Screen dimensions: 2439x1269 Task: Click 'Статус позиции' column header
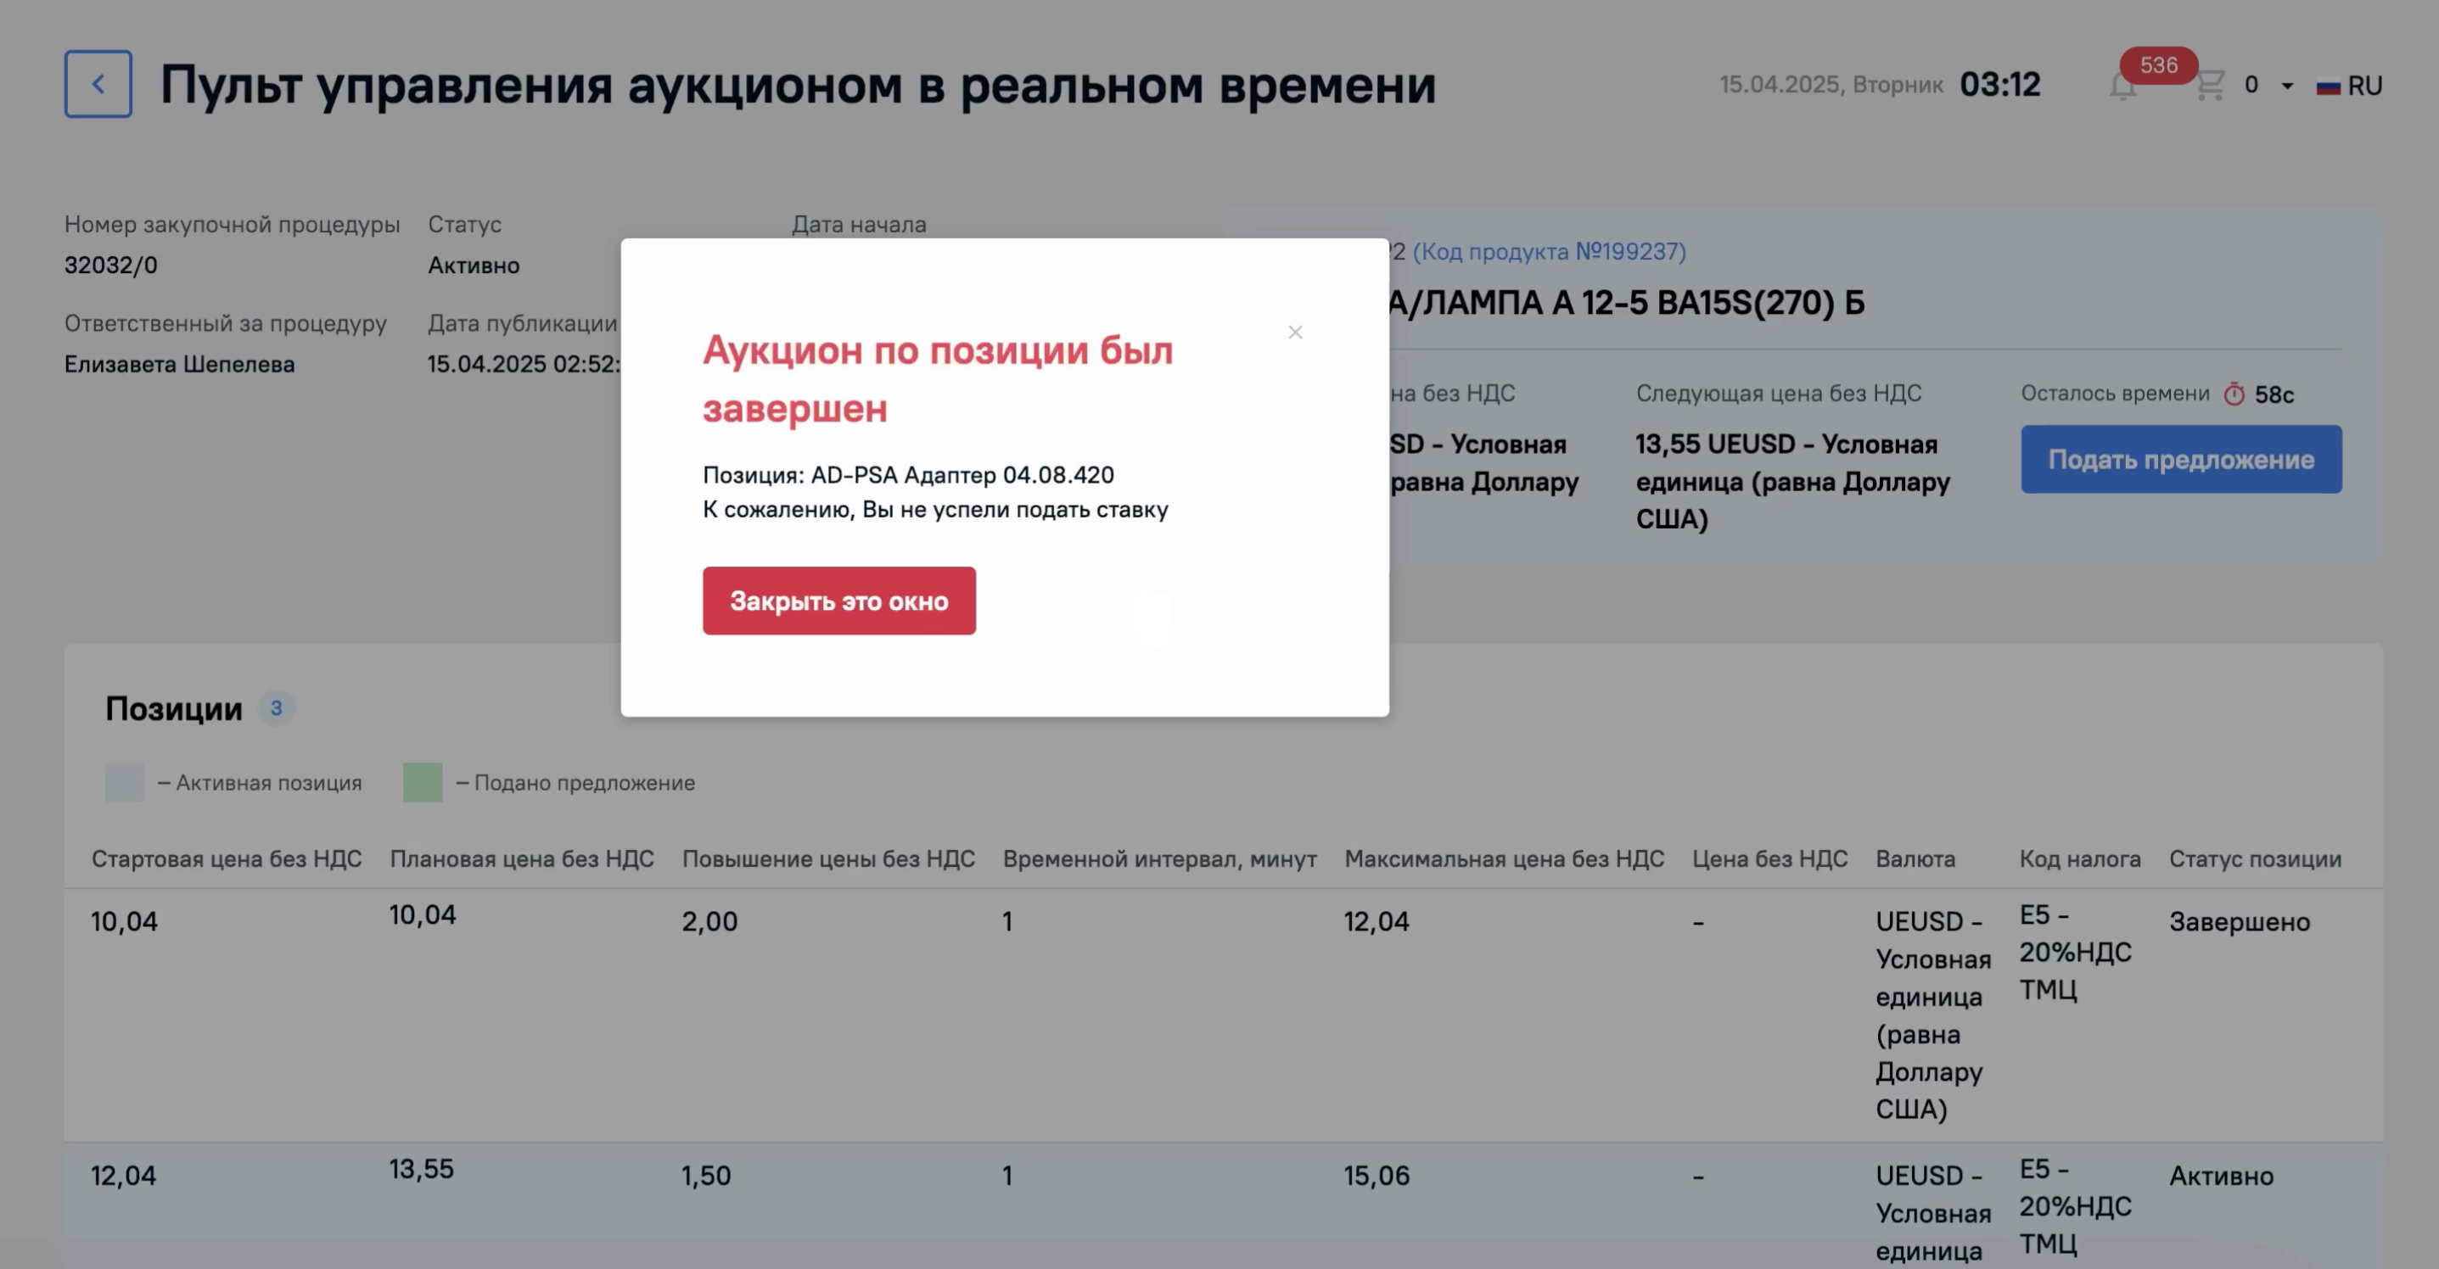[x=2256, y=859]
